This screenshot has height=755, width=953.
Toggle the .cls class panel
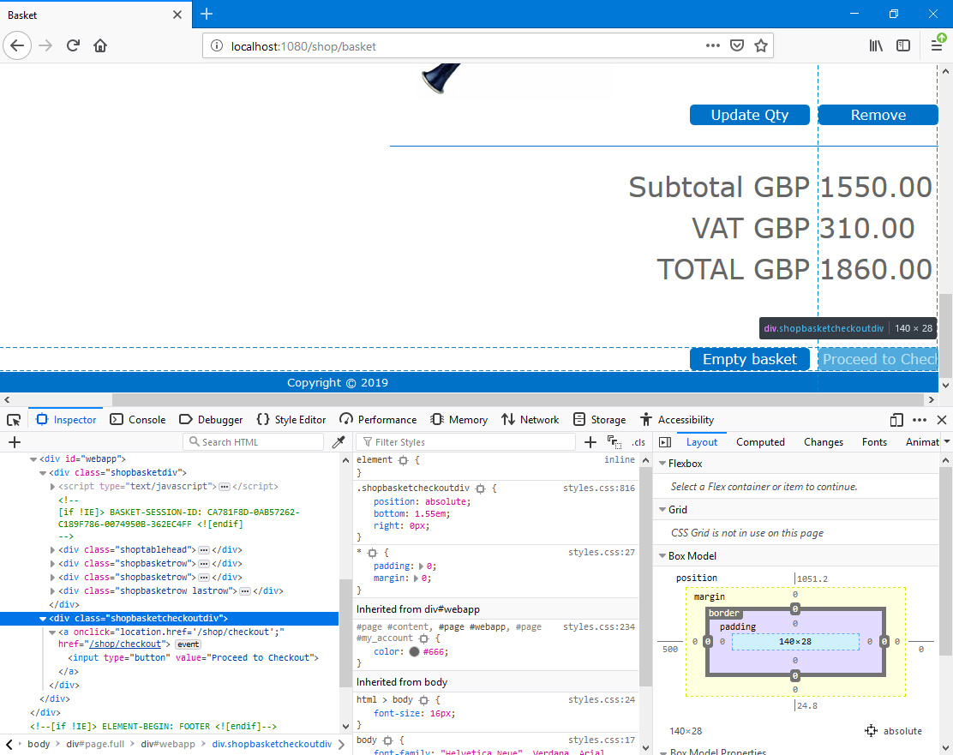pos(638,442)
